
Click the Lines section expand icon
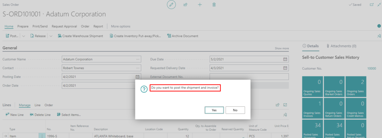click(285, 105)
